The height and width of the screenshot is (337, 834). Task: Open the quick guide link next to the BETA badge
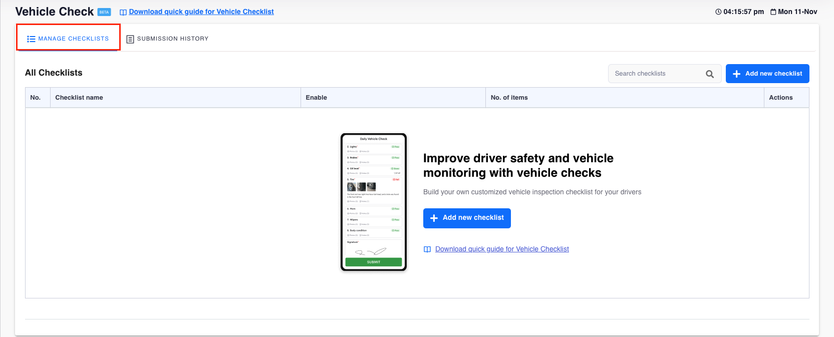click(201, 12)
